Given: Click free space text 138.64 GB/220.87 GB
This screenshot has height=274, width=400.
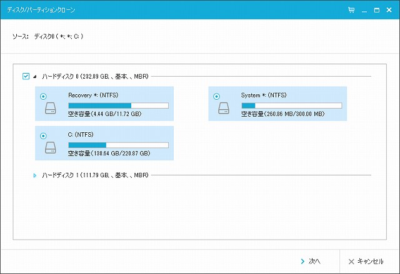Looking at the screenshot, I should coord(109,154).
